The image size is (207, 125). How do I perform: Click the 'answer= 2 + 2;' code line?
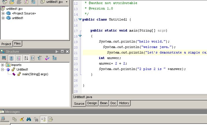point(113,64)
